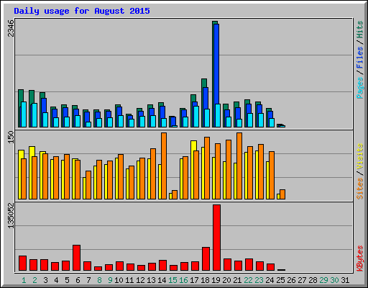Click the Files legend label
368x288 pixels.
(359, 58)
